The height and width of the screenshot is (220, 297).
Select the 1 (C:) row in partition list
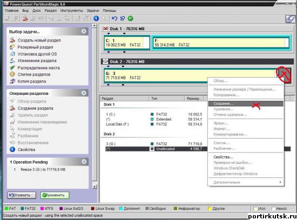(154, 114)
